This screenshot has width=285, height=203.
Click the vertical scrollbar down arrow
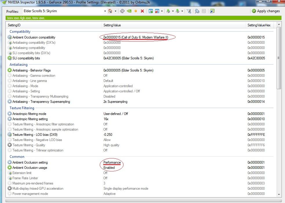[279, 194]
